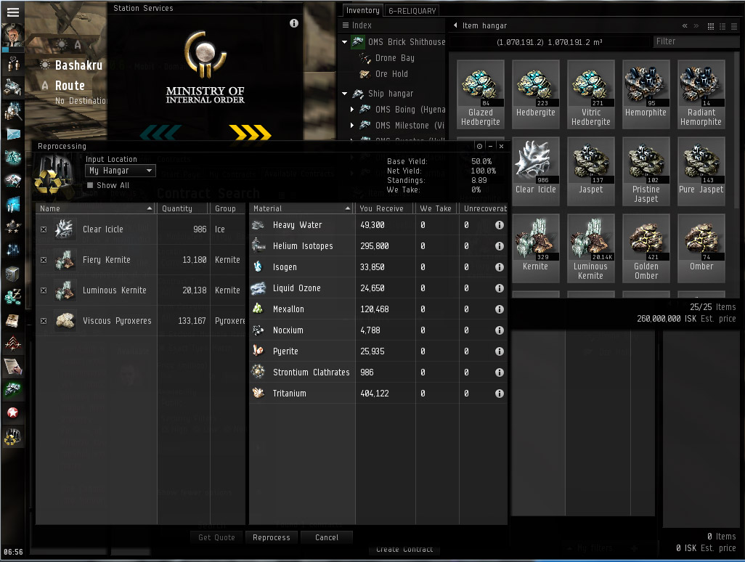The width and height of the screenshot is (745, 562).
Task: Click the Cancel button in Reprocessing
Action: pos(327,537)
